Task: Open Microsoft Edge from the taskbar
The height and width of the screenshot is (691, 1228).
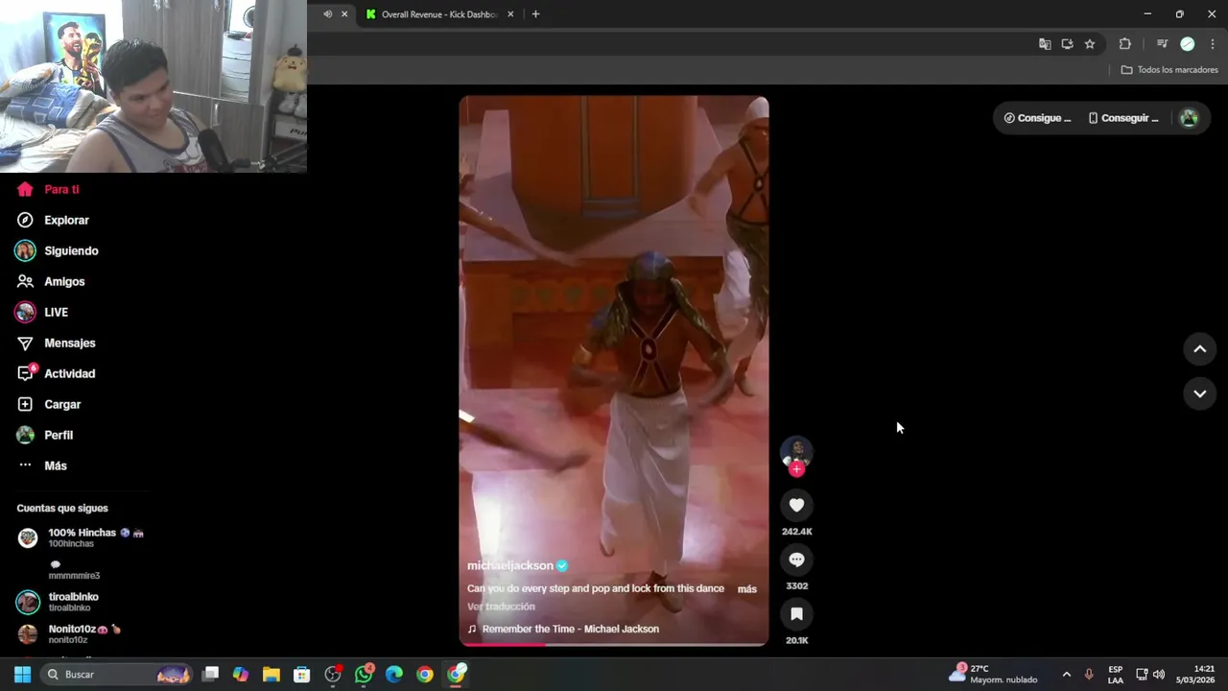Action: click(x=394, y=675)
